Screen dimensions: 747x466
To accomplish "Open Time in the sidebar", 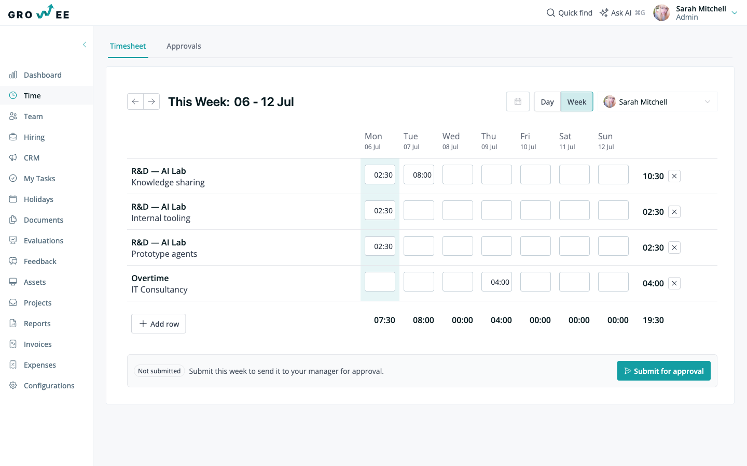I will pyautogui.click(x=47, y=96).
